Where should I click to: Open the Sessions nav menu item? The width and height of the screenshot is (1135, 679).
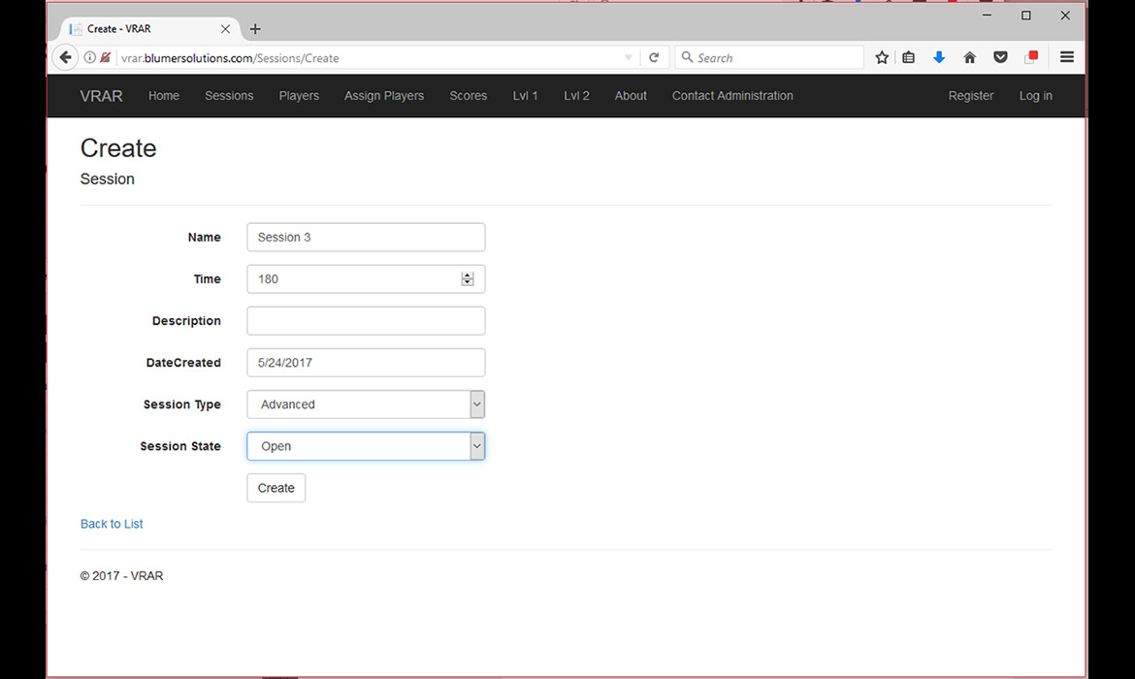pyautogui.click(x=229, y=96)
